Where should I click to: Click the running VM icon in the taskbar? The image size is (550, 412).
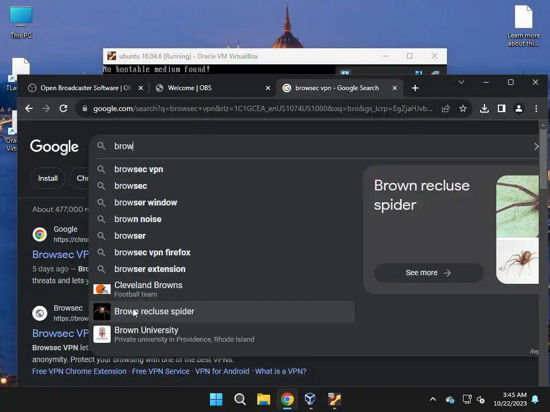(x=334, y=399)
